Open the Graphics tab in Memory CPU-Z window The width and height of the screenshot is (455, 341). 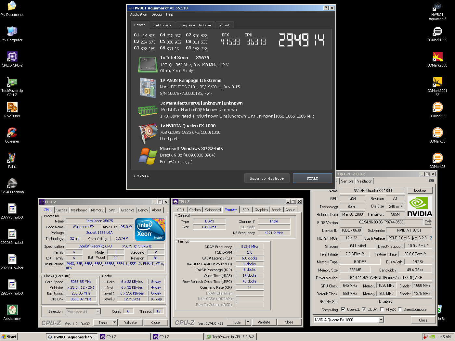pyautogui.click(x=261, y=210)
